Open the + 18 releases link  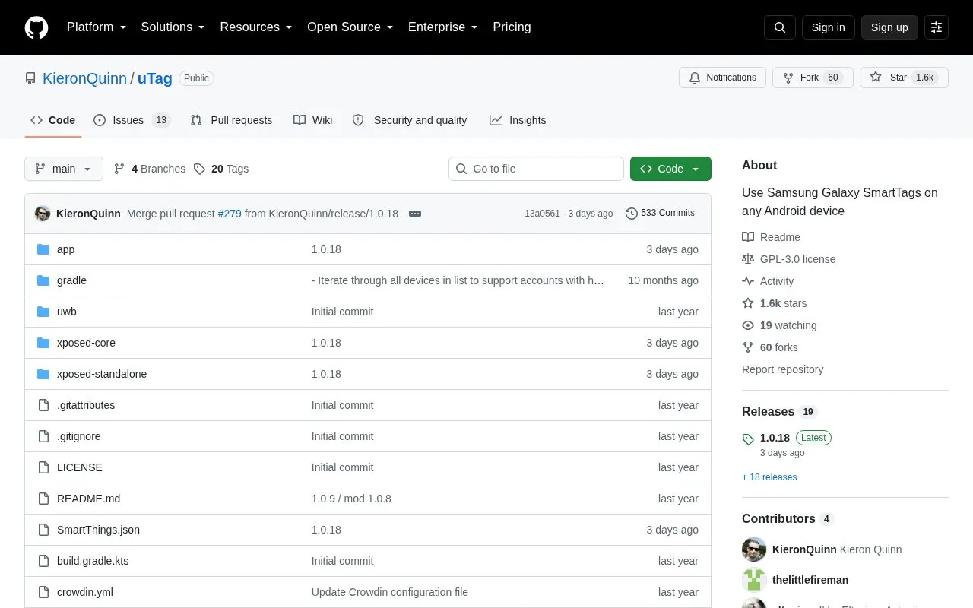(x=769, y=477)
